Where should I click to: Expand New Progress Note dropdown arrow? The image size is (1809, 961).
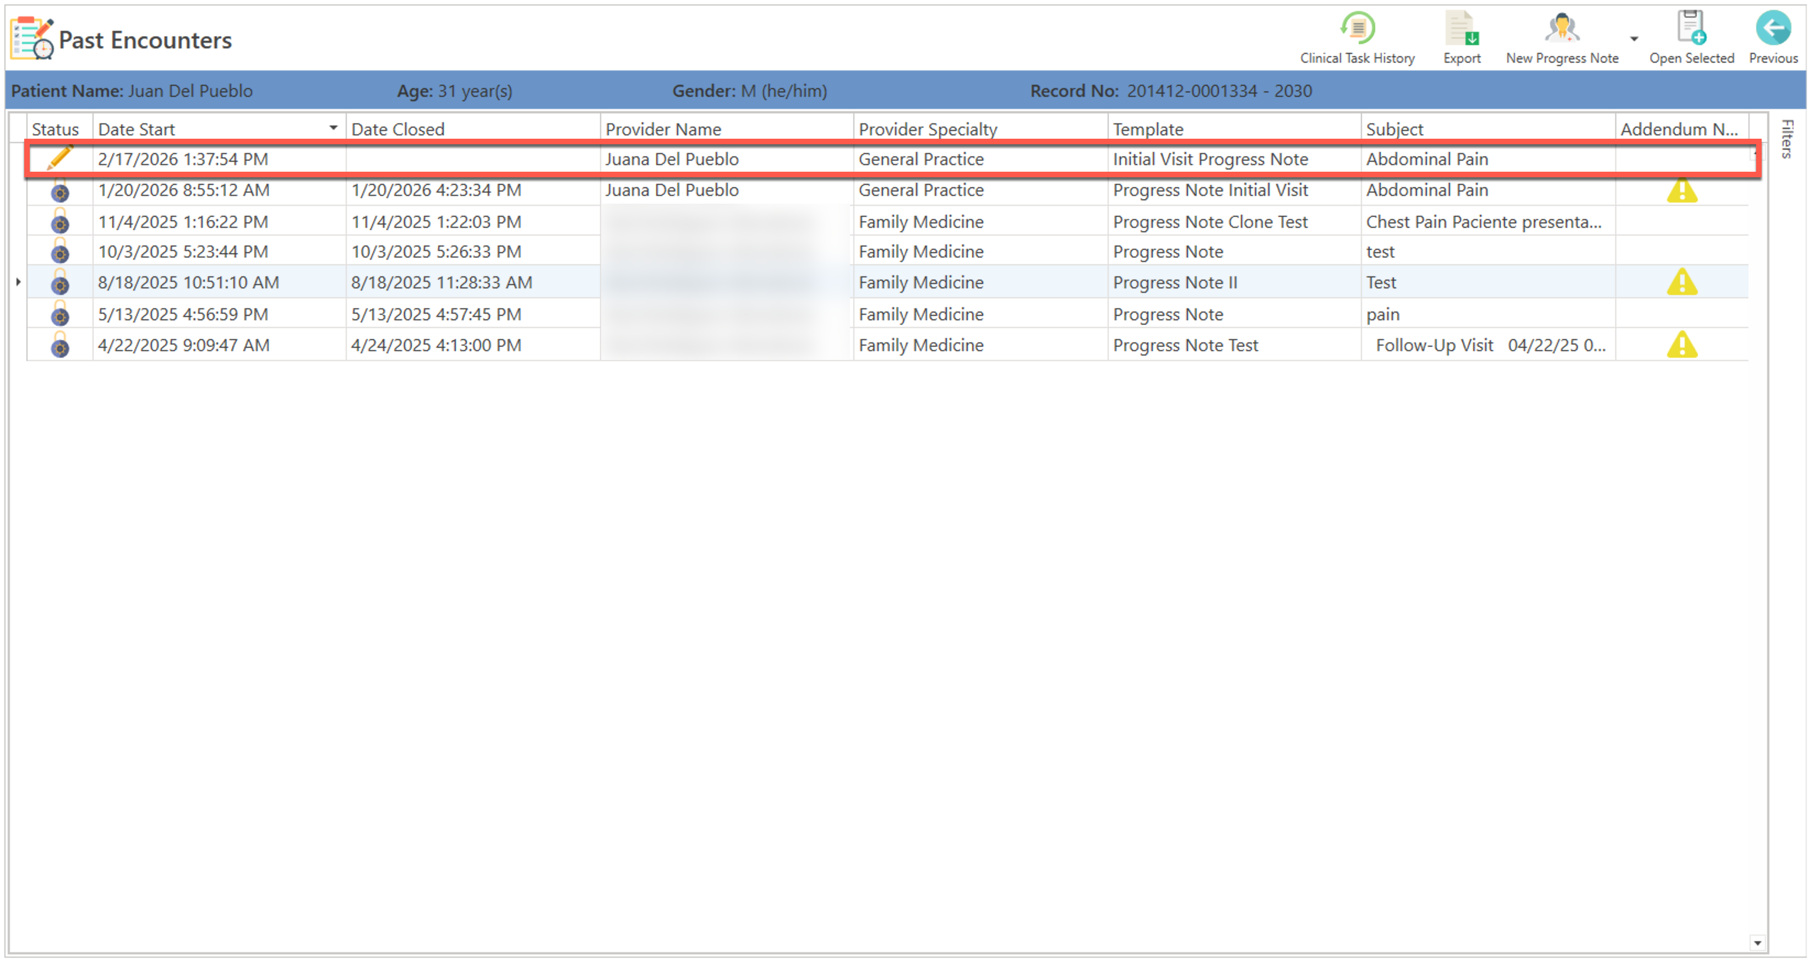click(1633, 39)
